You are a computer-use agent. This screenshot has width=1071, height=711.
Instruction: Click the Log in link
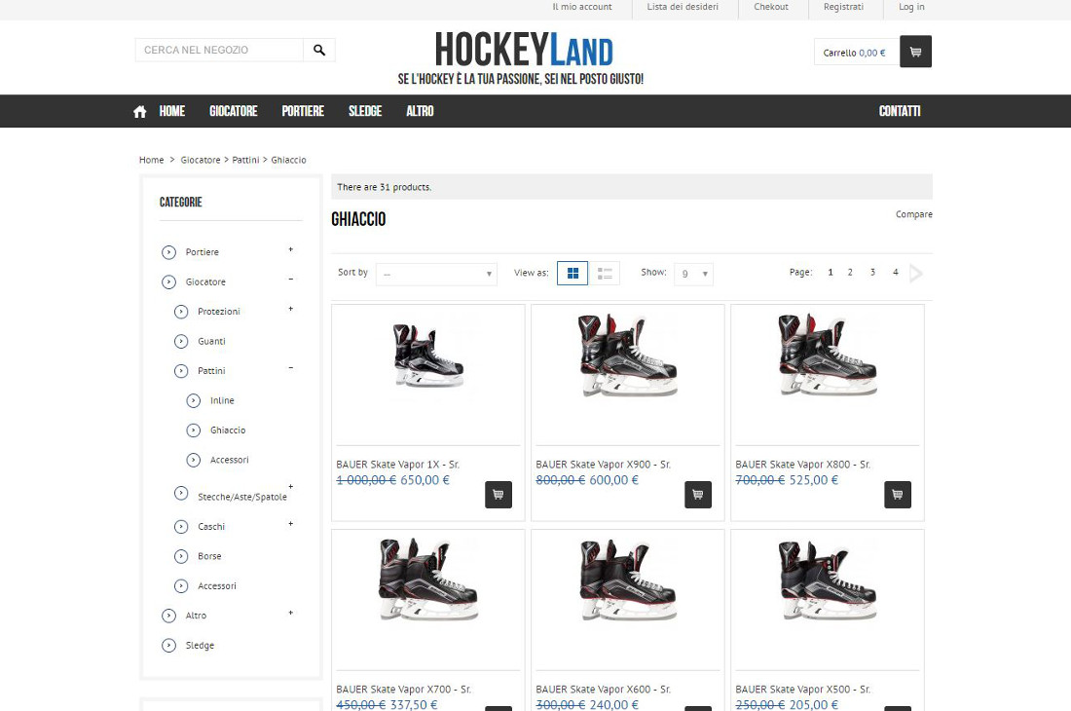(911, 7)
